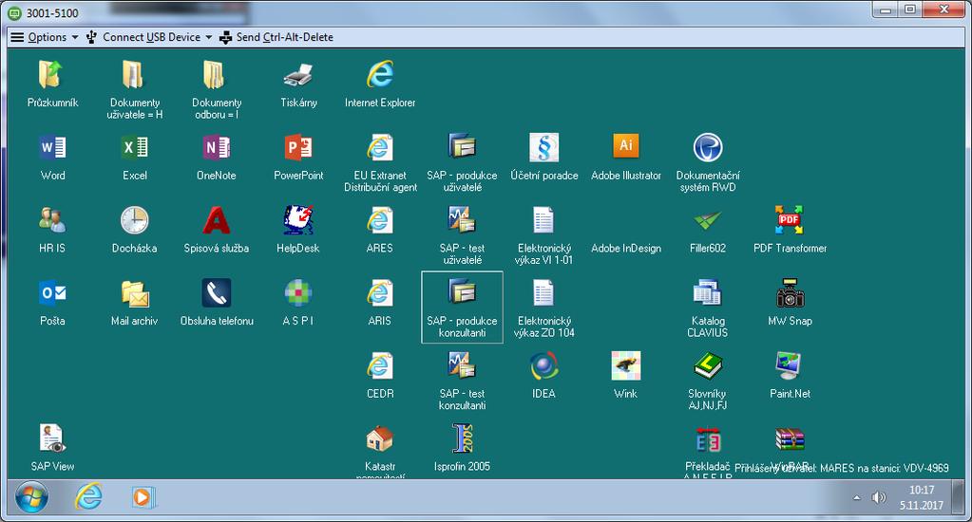Select the ARES web shortcut

click(379, 220)
